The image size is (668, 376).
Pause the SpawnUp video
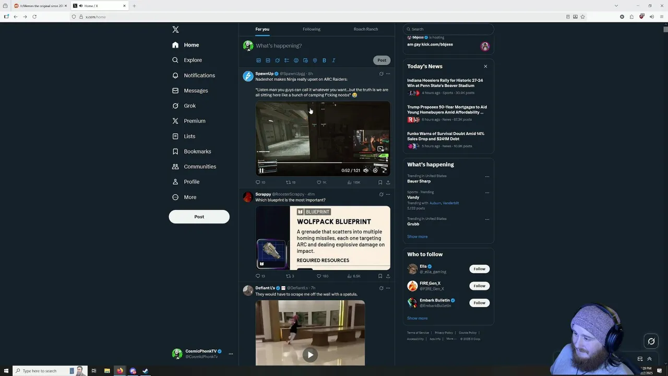click(x=261, y=170)
